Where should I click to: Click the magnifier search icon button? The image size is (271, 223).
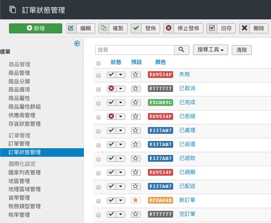coord(181,50)
